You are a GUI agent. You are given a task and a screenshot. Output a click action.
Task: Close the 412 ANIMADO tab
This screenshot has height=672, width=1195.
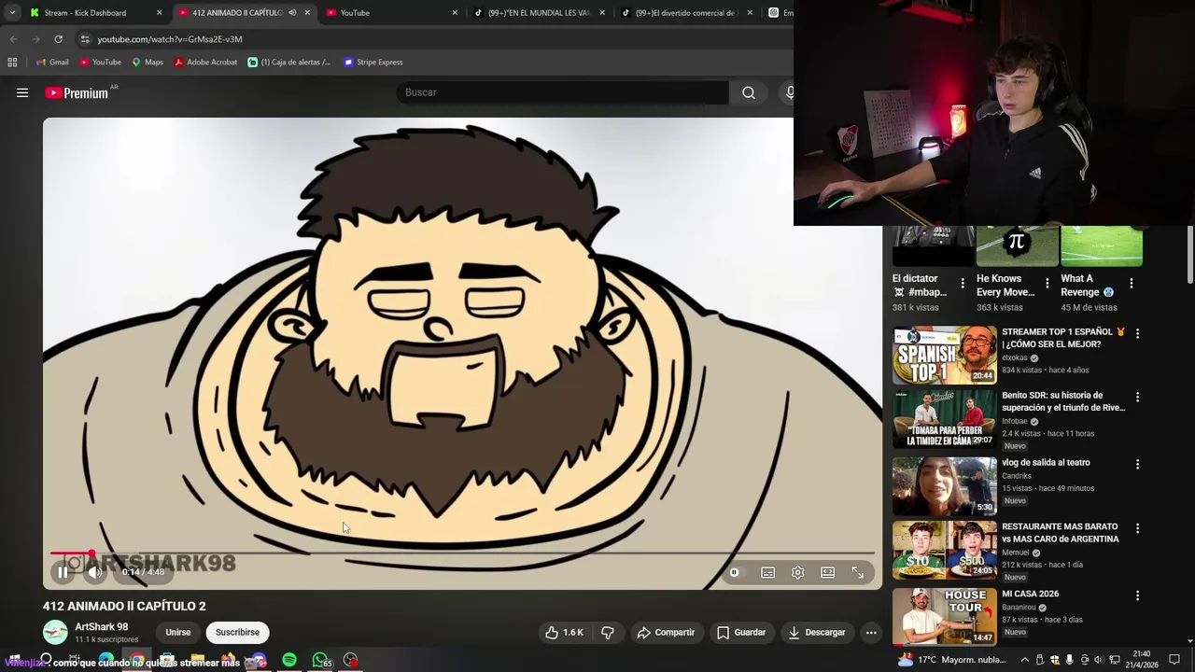pyautogui.click(x=307, y=13)
